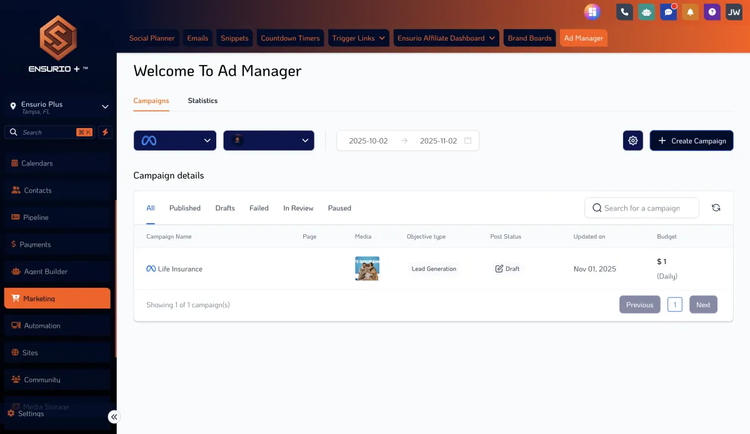Click the colorful app launcher icon
The image size is (750, 434).
click(x=592, y=12)
